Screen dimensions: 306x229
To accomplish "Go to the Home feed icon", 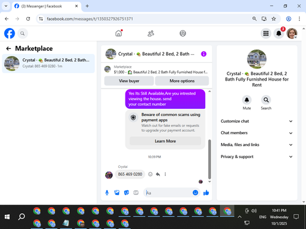I will pyautogui.click(x=119, y=33).
